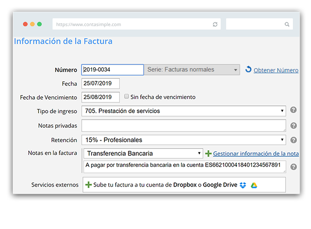The width and height of the screenshot is (311, 229).
Task: Click help icon for Retención
Action: click(294, 140)
